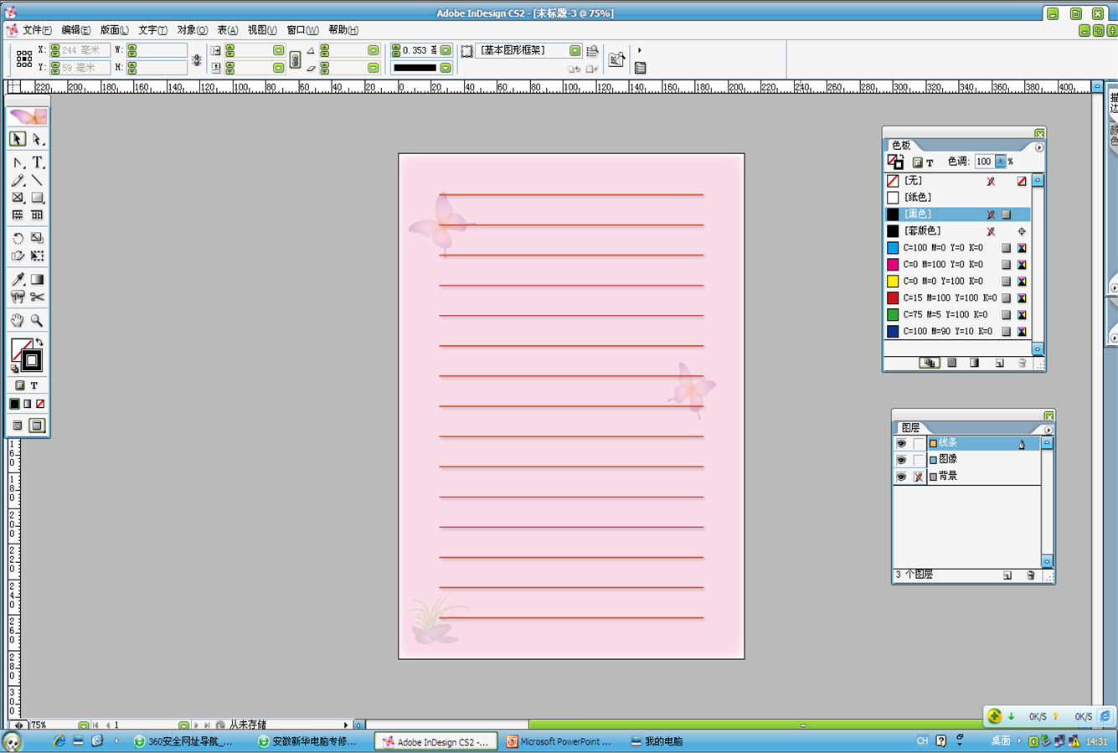Select the Rotate tool

pos(18,239)
